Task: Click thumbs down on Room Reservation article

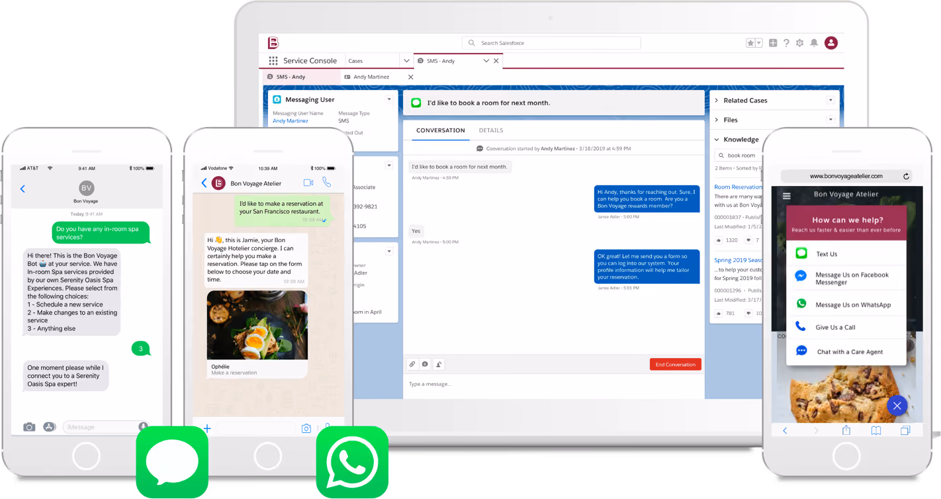Action: click(x=748, y=240)
